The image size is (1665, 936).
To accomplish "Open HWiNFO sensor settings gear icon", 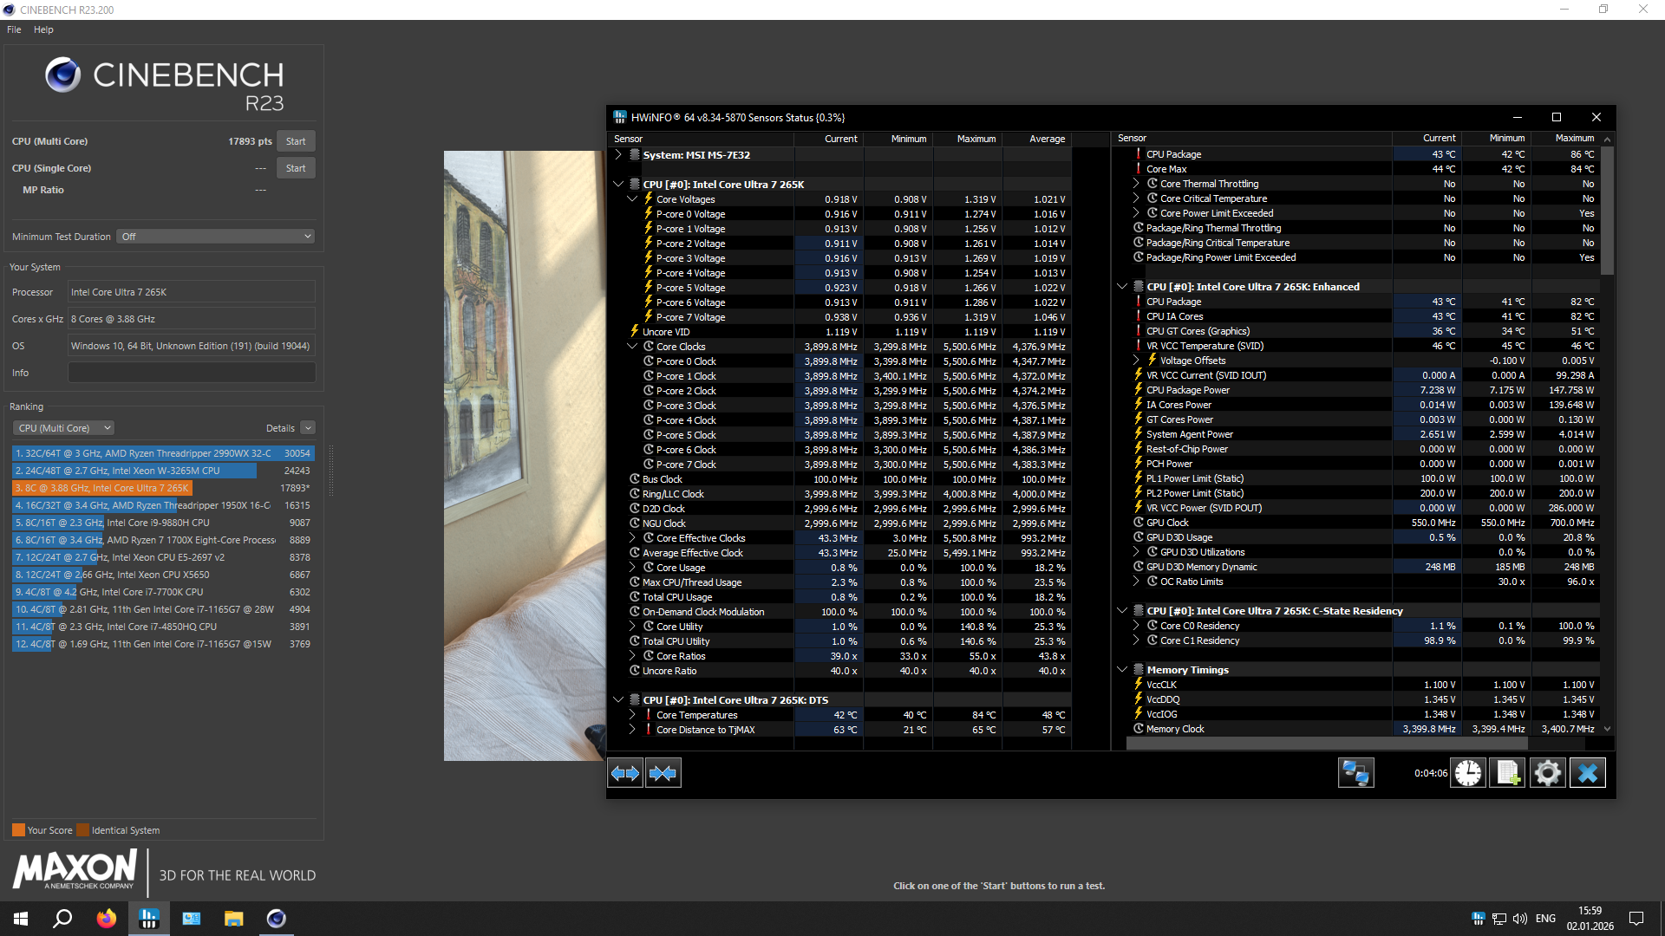I will [x=1548, y=773].
